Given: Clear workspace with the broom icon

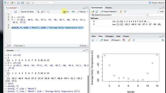Looking at the screenshot, I should tap(121, 11).
